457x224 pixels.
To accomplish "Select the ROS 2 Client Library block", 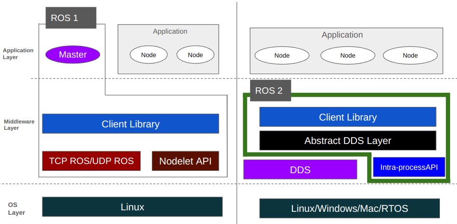I will point(348,117).
